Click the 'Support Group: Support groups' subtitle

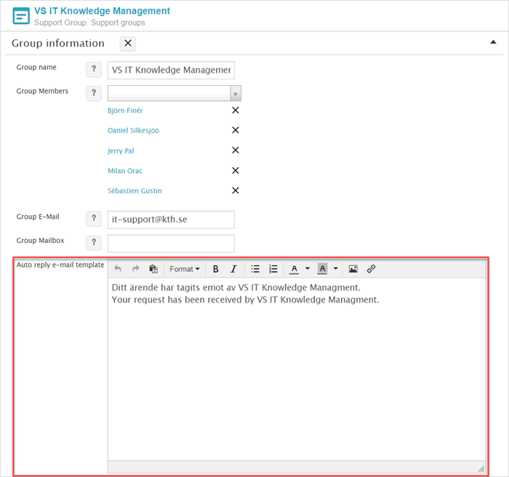(x=89, y=23)
